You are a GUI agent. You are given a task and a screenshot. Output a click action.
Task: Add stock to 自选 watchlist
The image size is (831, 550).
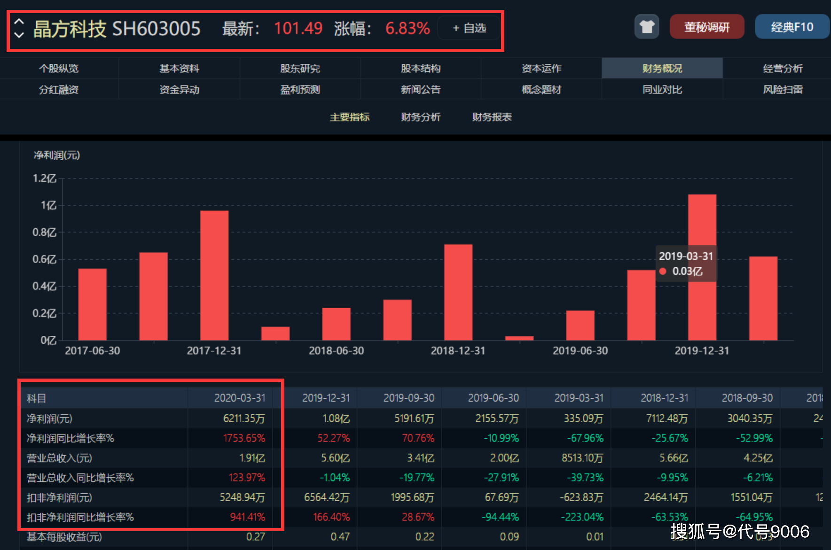tap(469, 28)
